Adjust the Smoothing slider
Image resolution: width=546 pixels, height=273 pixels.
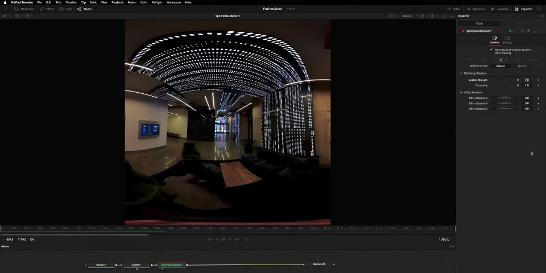(504, 85)
